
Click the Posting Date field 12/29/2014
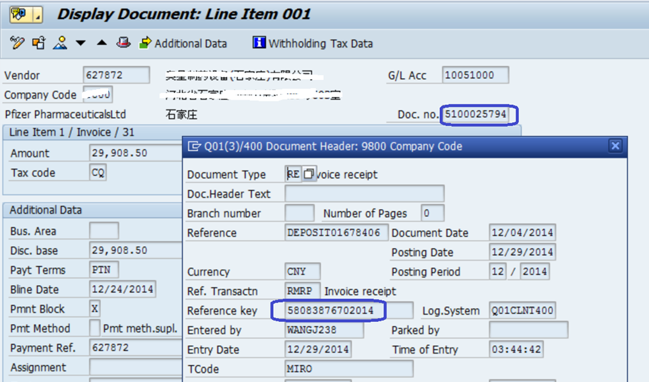pos(522,251)
